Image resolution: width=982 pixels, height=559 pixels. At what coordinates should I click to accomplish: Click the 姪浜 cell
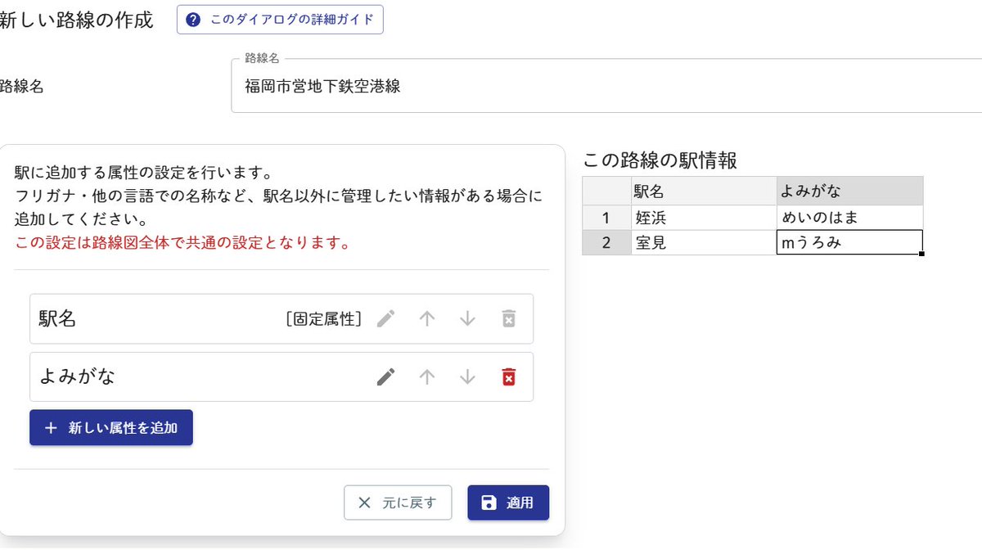pos(704,218)
